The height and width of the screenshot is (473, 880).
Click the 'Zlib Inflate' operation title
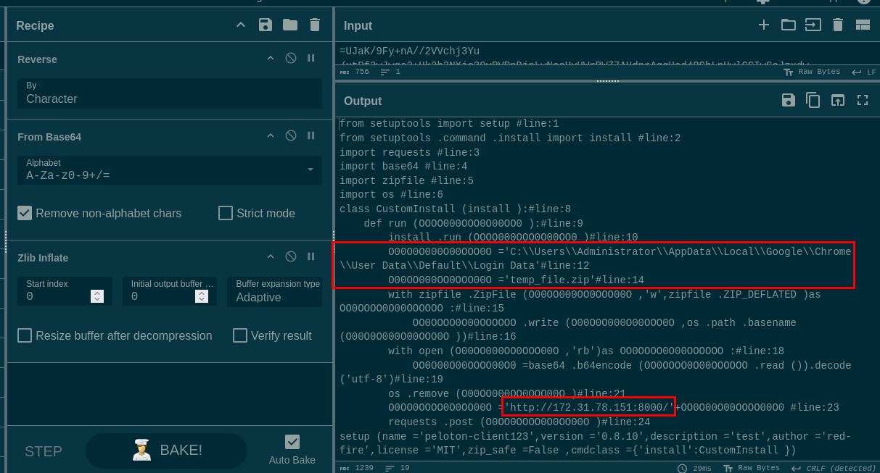pos(43,258)
